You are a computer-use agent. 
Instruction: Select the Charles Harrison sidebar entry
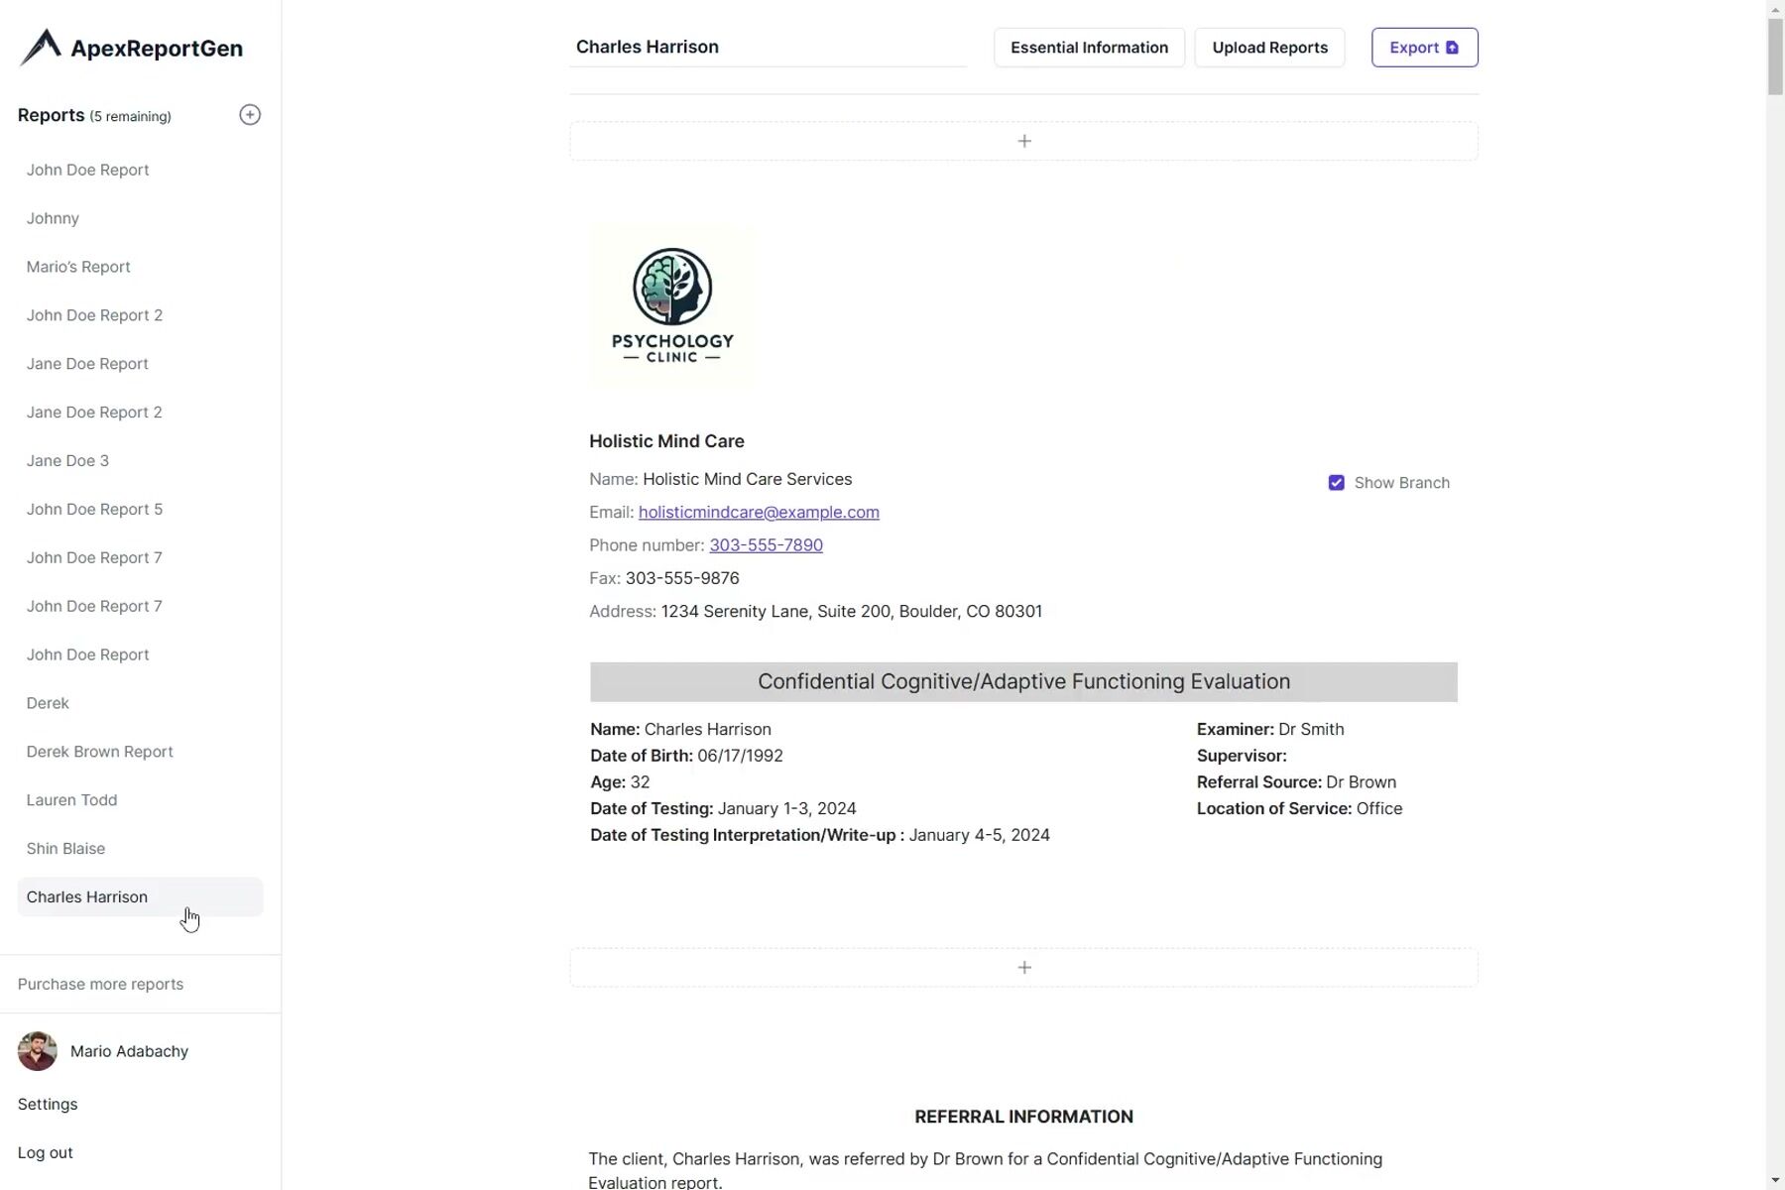click(140, 897)
